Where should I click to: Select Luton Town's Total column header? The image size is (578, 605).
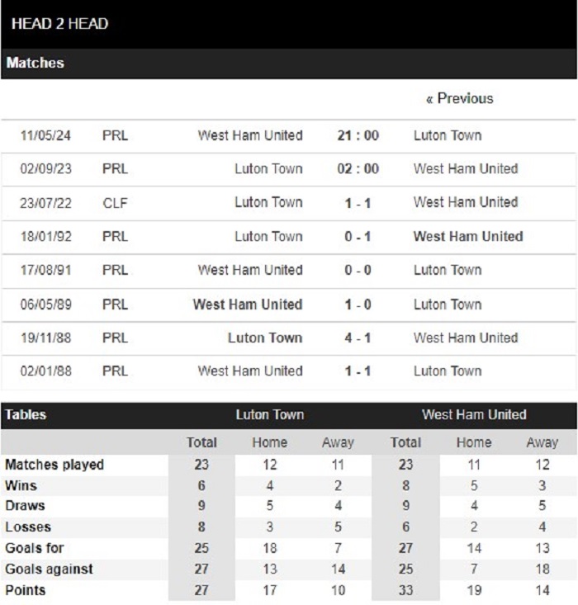[201, 442]
